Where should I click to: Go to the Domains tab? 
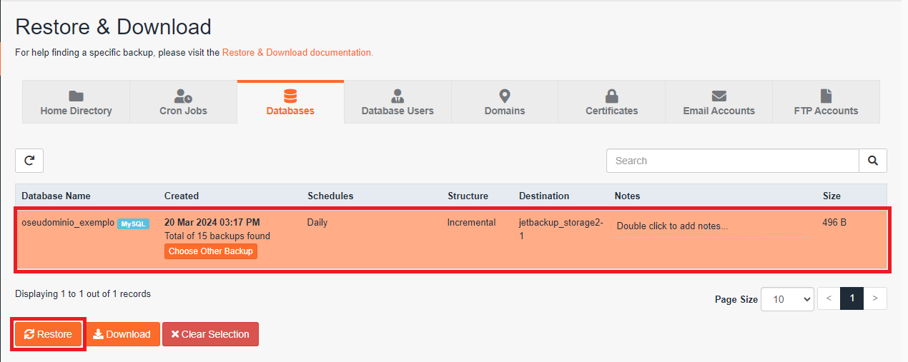pyautogui.click(x=505, y=102)
